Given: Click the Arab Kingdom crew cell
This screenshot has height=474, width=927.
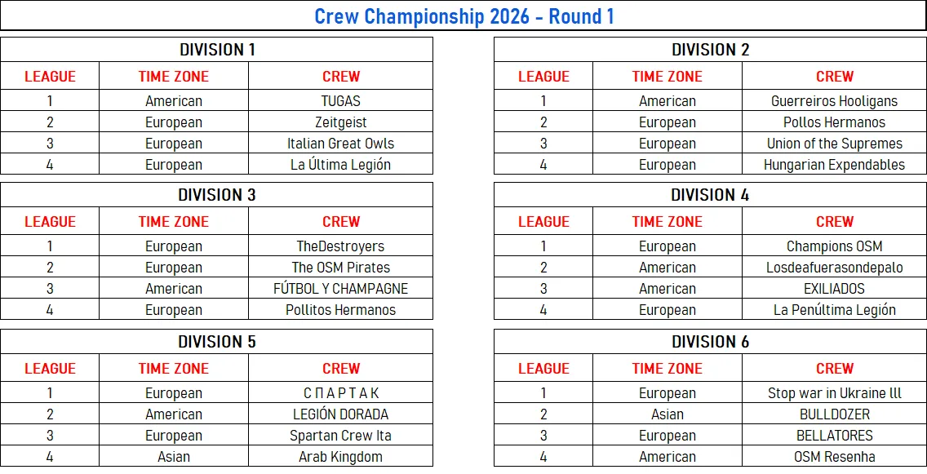Looking at the screenshot, I should point(340,457).
